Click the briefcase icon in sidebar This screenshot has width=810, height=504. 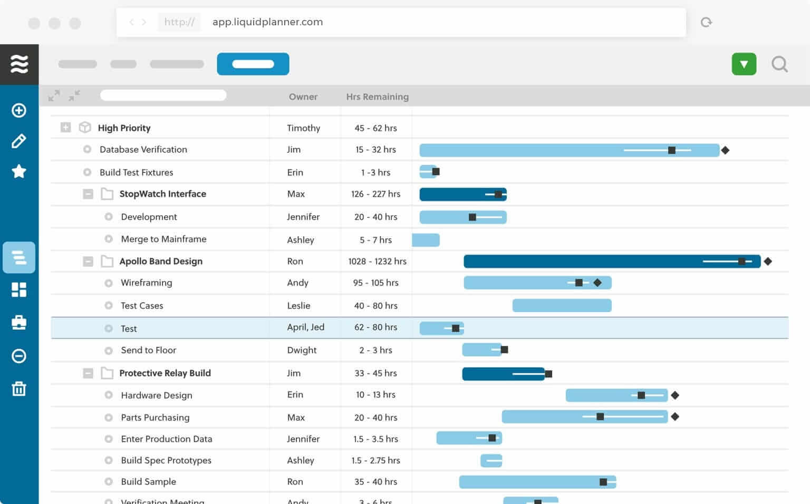19,323
